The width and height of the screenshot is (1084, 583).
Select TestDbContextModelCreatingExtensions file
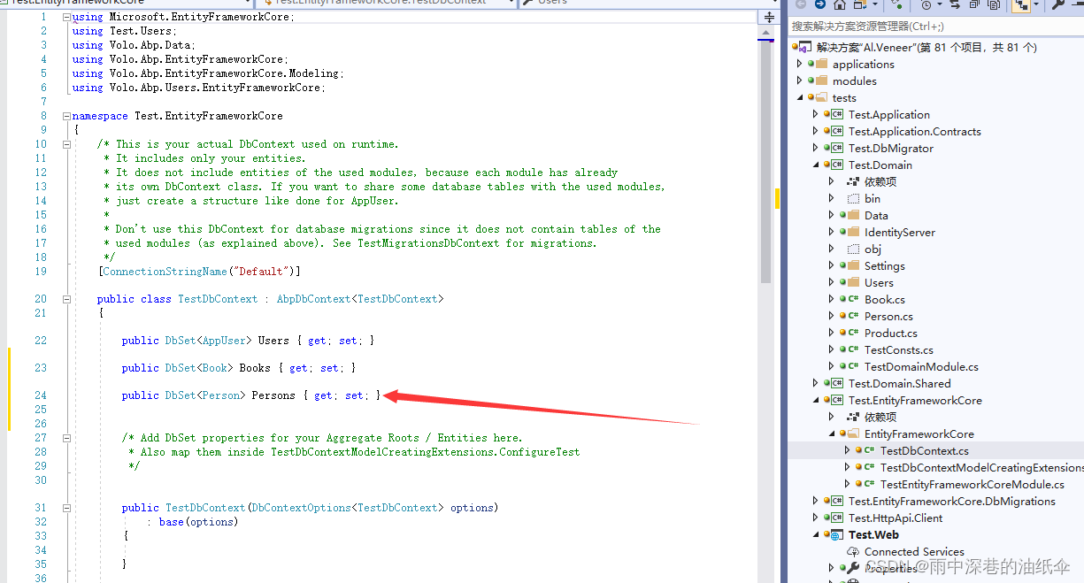tap(981, 467)
